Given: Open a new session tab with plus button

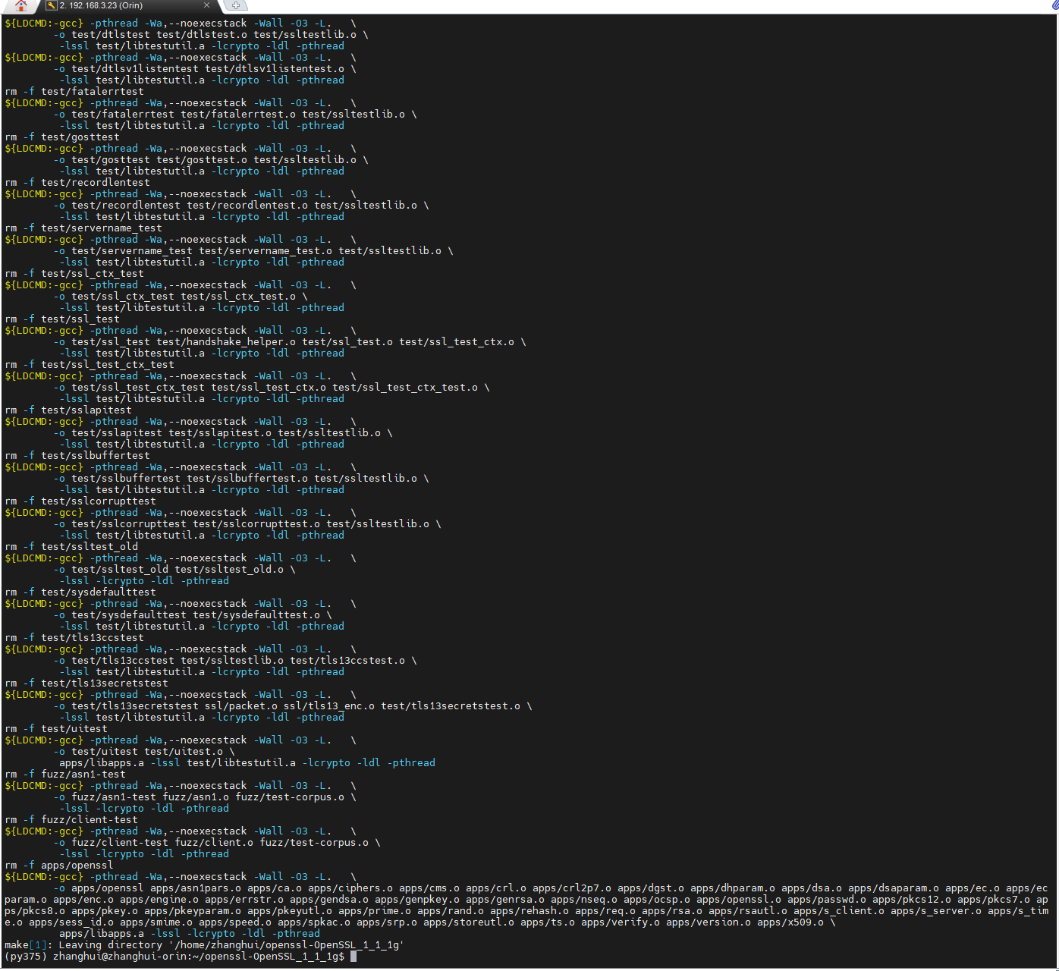Looking at the screenshot, I should coord(235,5).
